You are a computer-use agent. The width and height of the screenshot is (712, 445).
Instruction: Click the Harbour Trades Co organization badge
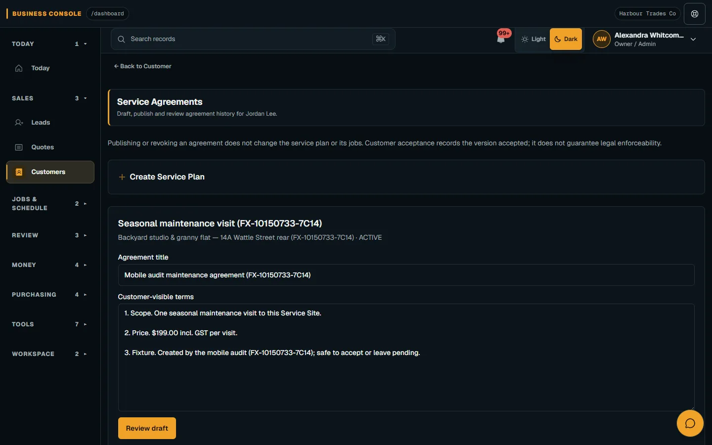coord(647,14)
